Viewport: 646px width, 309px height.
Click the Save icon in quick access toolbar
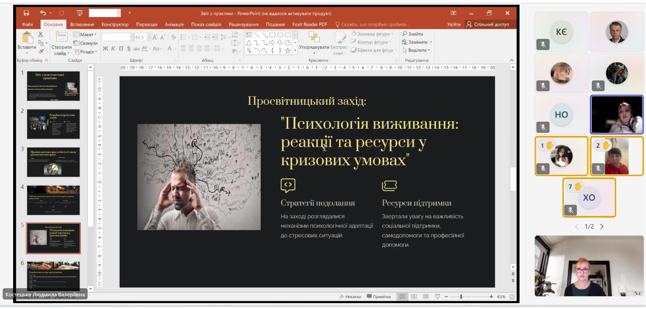[26, 13]
